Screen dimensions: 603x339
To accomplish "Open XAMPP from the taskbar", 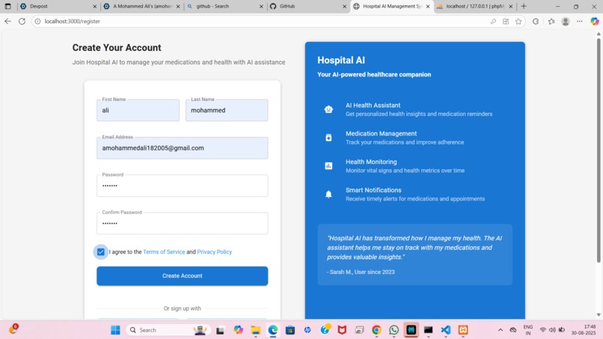I will [x=463, y=330].
